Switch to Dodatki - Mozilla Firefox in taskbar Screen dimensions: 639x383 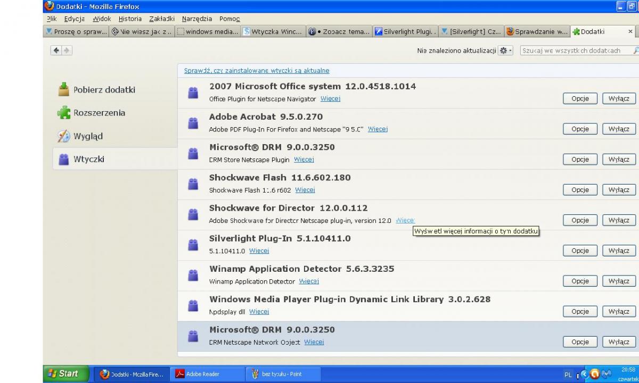coord(132,374)
